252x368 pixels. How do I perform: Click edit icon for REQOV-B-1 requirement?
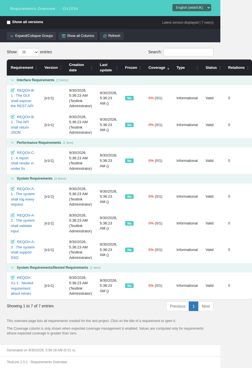pos(13,90)
